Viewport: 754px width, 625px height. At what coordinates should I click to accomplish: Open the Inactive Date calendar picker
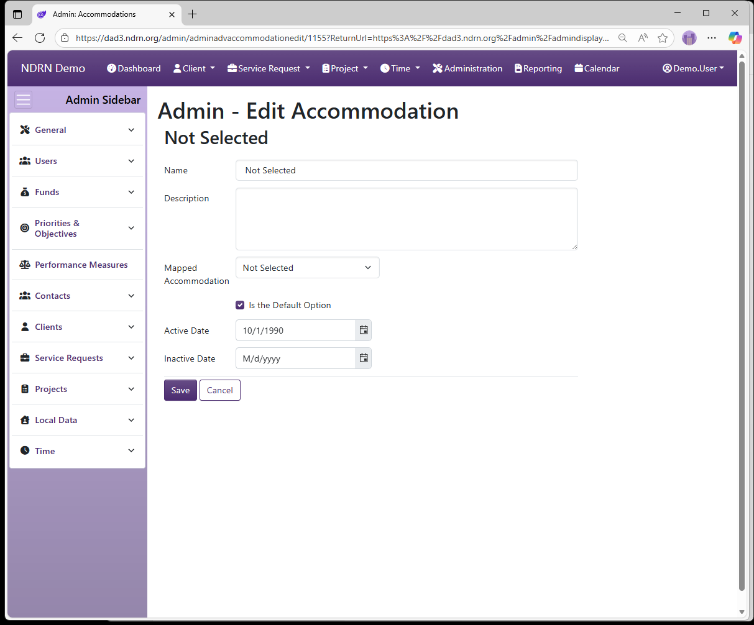(x=364, y=358)
